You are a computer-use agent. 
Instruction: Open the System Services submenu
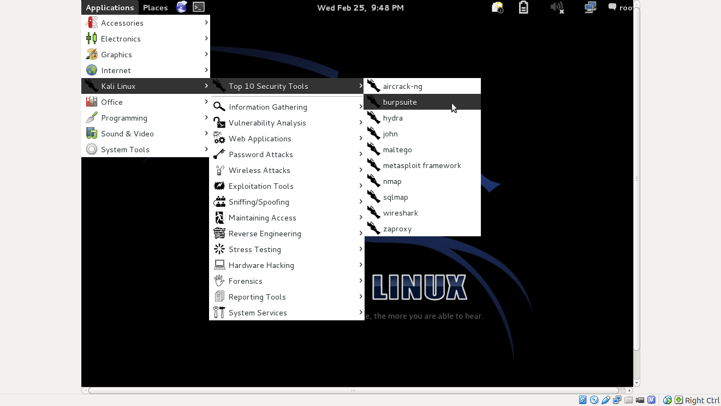pos(287,313)
